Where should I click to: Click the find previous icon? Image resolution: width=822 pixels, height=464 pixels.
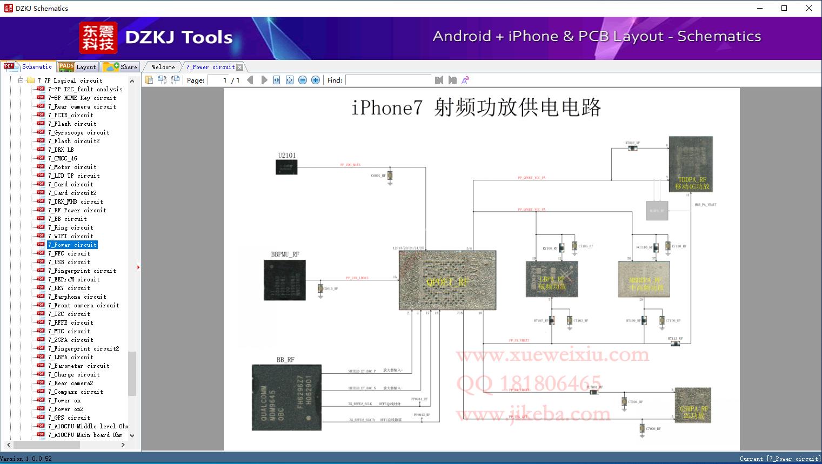[x=439, y=80]
